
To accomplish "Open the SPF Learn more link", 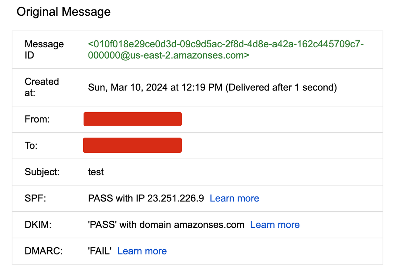I will click(234, 198).
